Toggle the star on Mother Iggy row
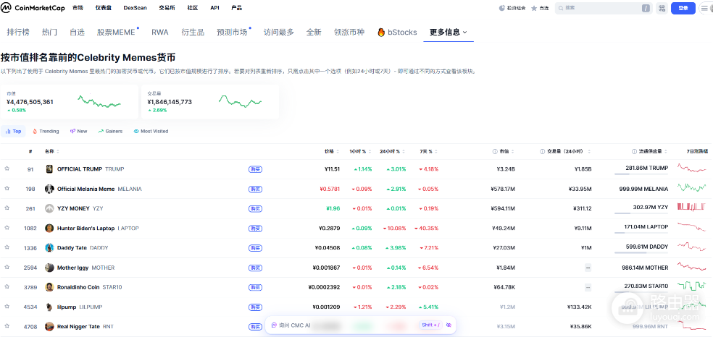 [x=7, y=267]
